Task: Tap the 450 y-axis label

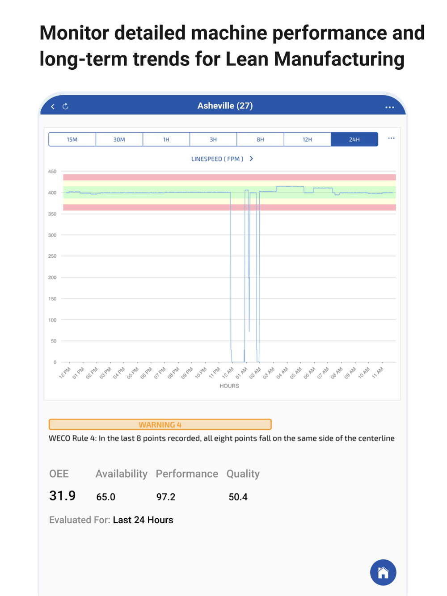Action: coord(52,172)
